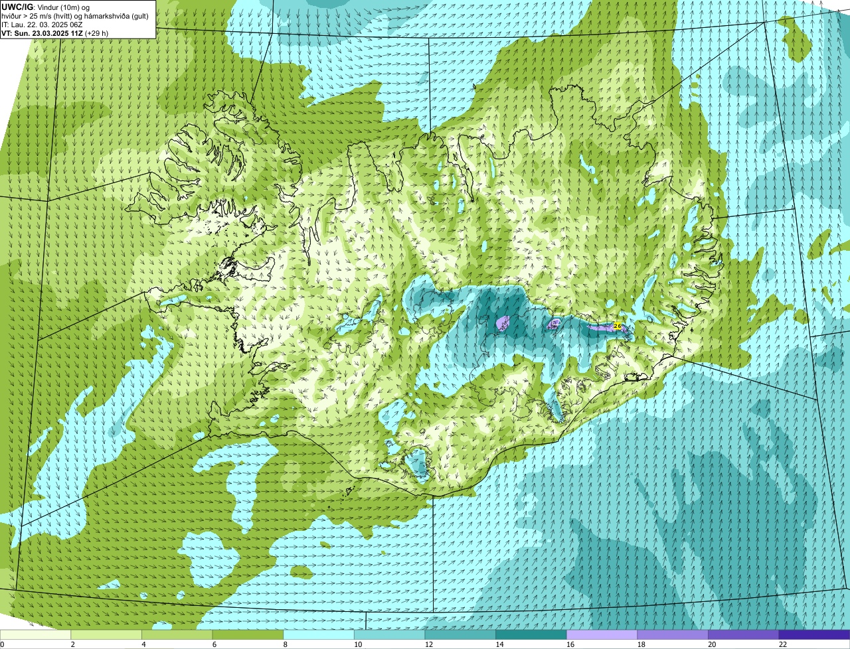Click the 16–18 m/s light purple legend swatch

602,635
